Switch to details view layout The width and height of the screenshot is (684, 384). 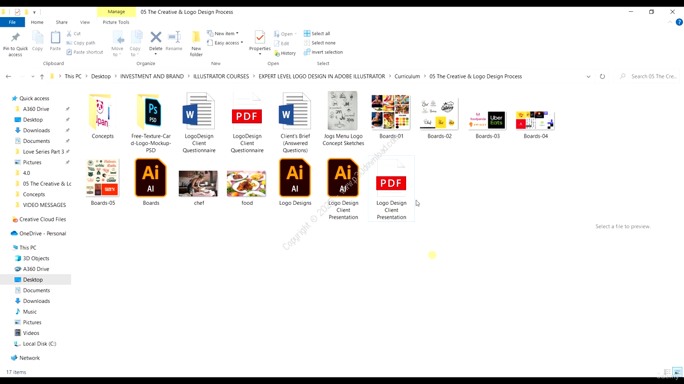(x=667, y=372)
